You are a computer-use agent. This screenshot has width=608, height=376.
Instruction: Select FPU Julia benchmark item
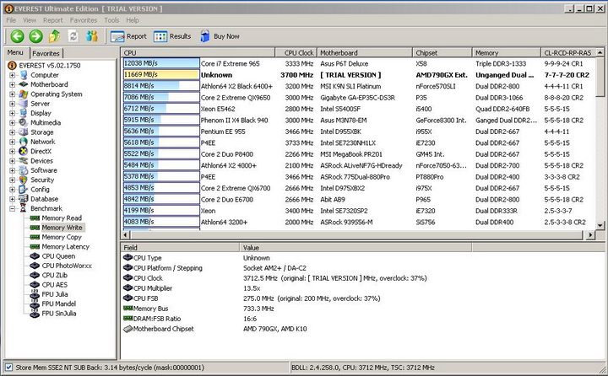coord(57,294)
